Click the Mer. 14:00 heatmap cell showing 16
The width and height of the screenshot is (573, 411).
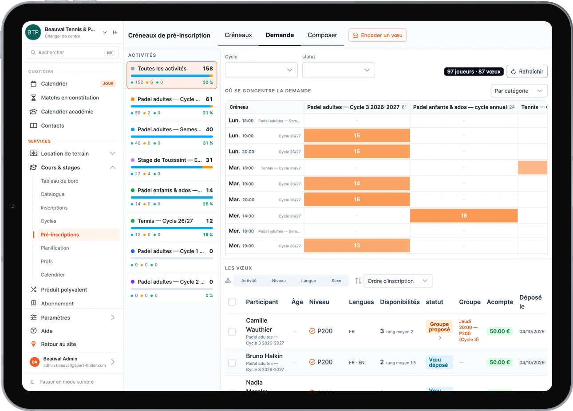point(464,215)
